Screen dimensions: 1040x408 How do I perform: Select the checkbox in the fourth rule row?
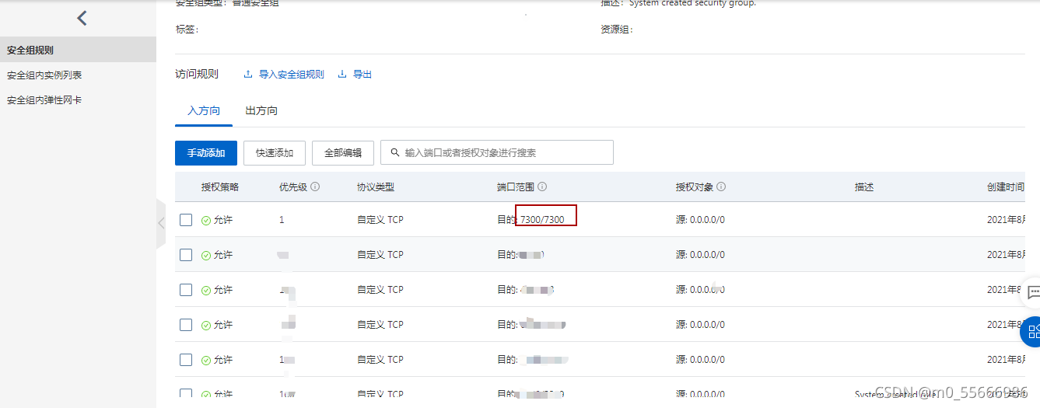186,325
